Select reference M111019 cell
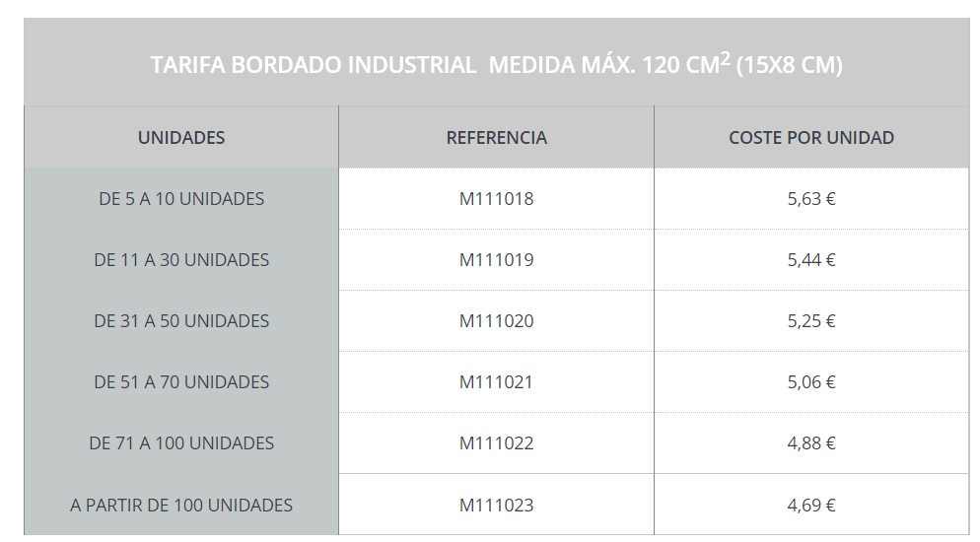Image resolution: width=980 pixels, height=542 pixels. (496, 260)
